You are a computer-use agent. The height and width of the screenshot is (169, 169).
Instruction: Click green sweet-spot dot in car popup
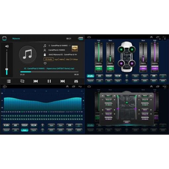(x=127, y=103)
